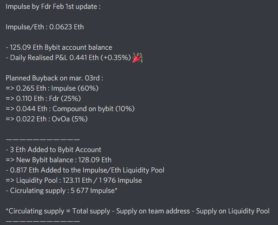Click the Impulse/Eth 0.0623 Eth price line
Image resolution: width=278 pixels, height=225 pixels.
click(x=45, y=27)
